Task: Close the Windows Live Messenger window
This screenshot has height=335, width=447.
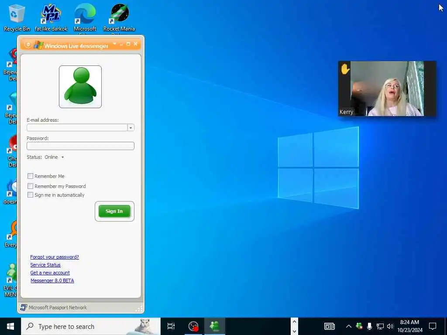Action: 136,44
